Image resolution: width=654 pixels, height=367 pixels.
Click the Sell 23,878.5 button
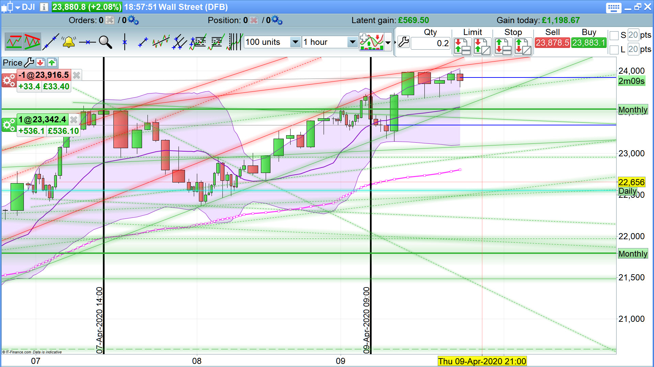coord(552,43)
